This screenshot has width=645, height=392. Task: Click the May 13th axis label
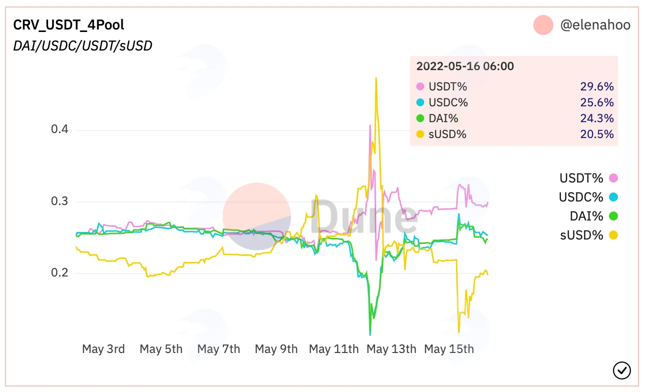pos(391,349)
